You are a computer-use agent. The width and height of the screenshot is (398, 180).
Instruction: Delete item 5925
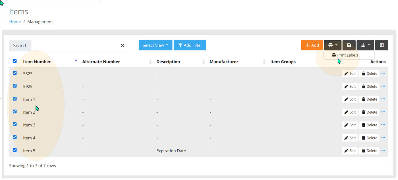point(369,87)
